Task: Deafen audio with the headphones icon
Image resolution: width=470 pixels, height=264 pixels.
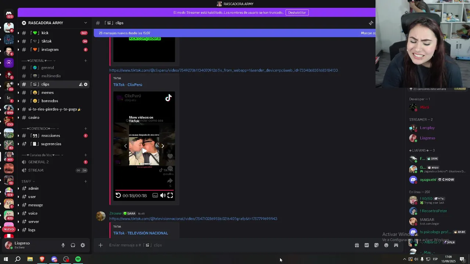Action: point(73,245)
